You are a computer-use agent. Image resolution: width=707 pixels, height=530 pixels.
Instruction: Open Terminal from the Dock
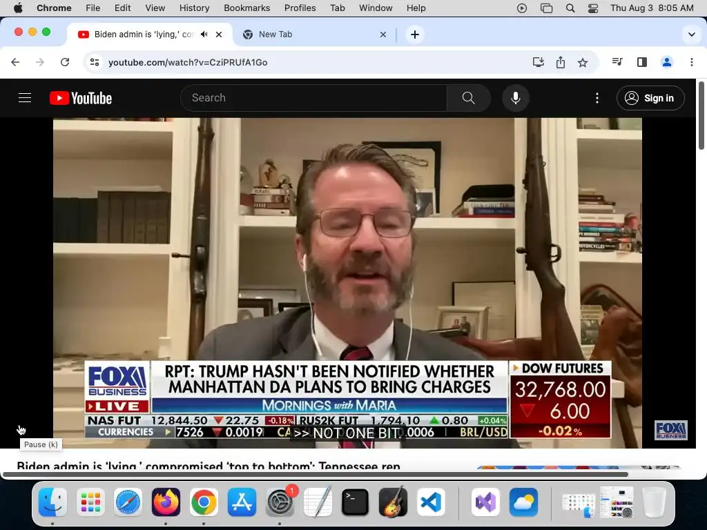point(356,502)
